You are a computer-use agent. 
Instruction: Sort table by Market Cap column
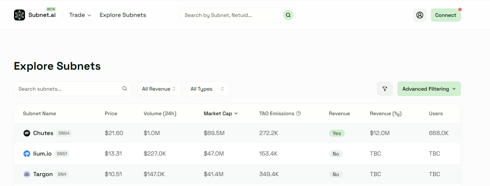click(x=221, y=113)
